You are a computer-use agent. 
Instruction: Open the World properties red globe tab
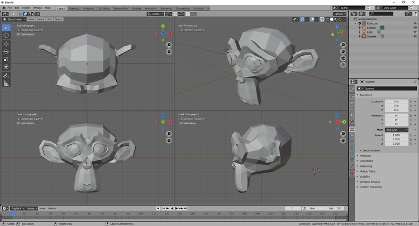point(352,121)
